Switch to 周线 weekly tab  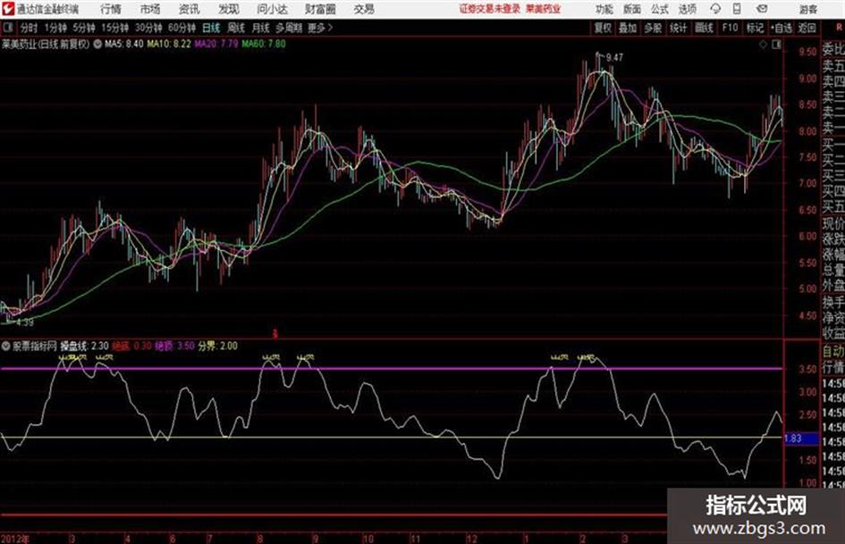236,28
